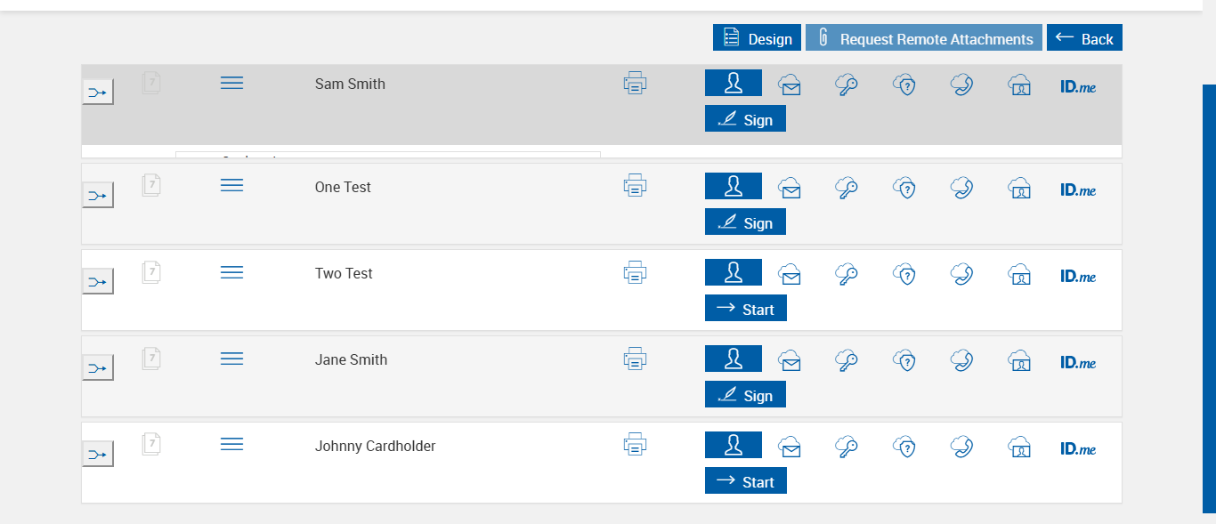Open the Design view

pos(757,38)
